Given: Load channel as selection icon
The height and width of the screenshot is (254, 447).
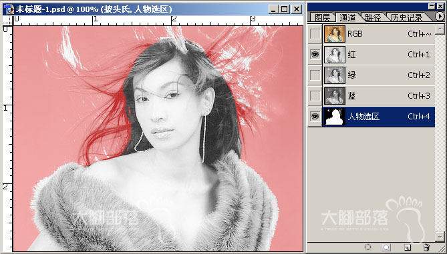Looking at the screenshot, I should click(367, 247).
